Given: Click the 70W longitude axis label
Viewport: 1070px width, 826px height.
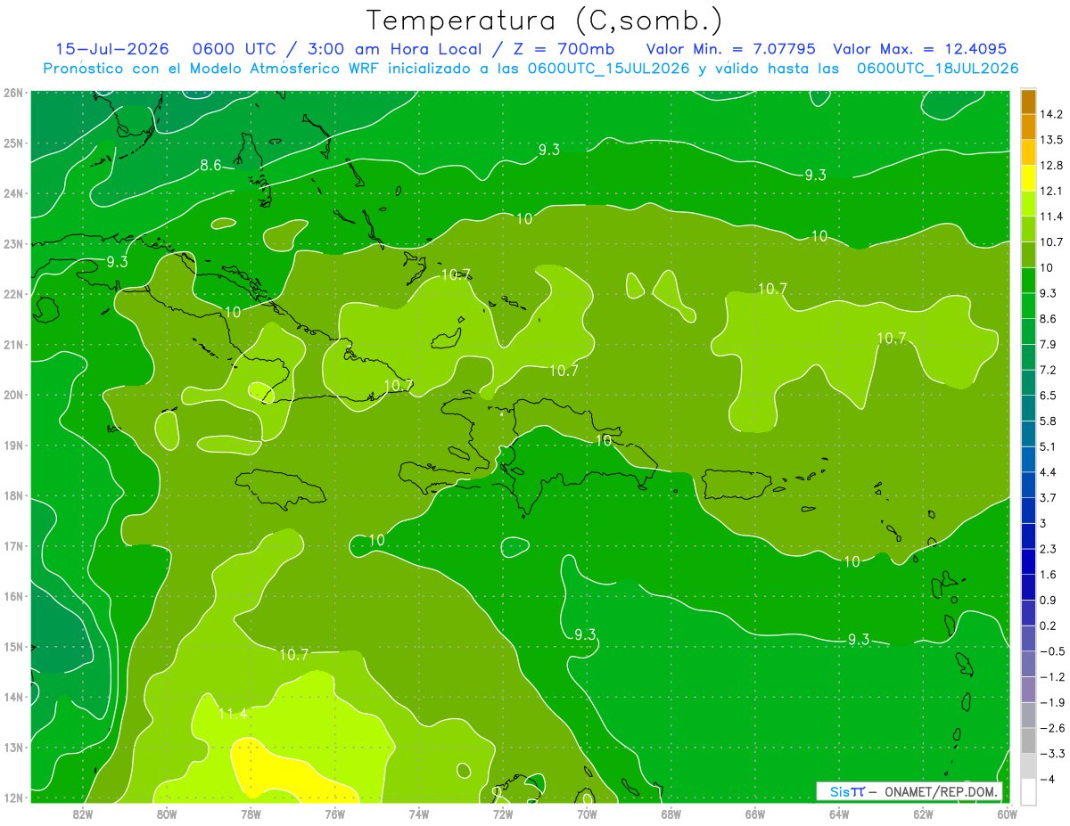Looking at the screenshot, I should 587,814.
